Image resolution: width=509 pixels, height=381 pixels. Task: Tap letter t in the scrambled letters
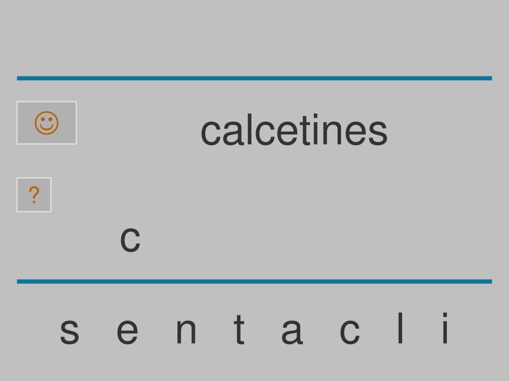[239, 329]
